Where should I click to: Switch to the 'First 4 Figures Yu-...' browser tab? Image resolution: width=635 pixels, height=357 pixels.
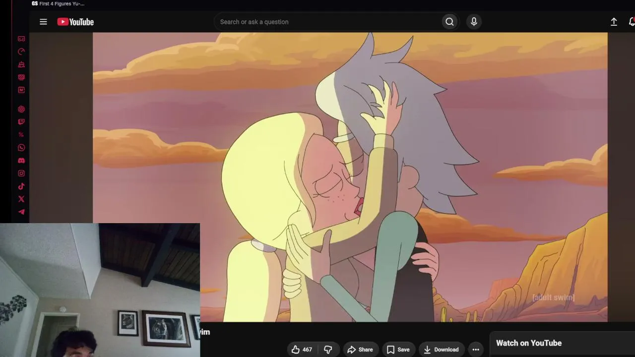[x=58, y=3]
